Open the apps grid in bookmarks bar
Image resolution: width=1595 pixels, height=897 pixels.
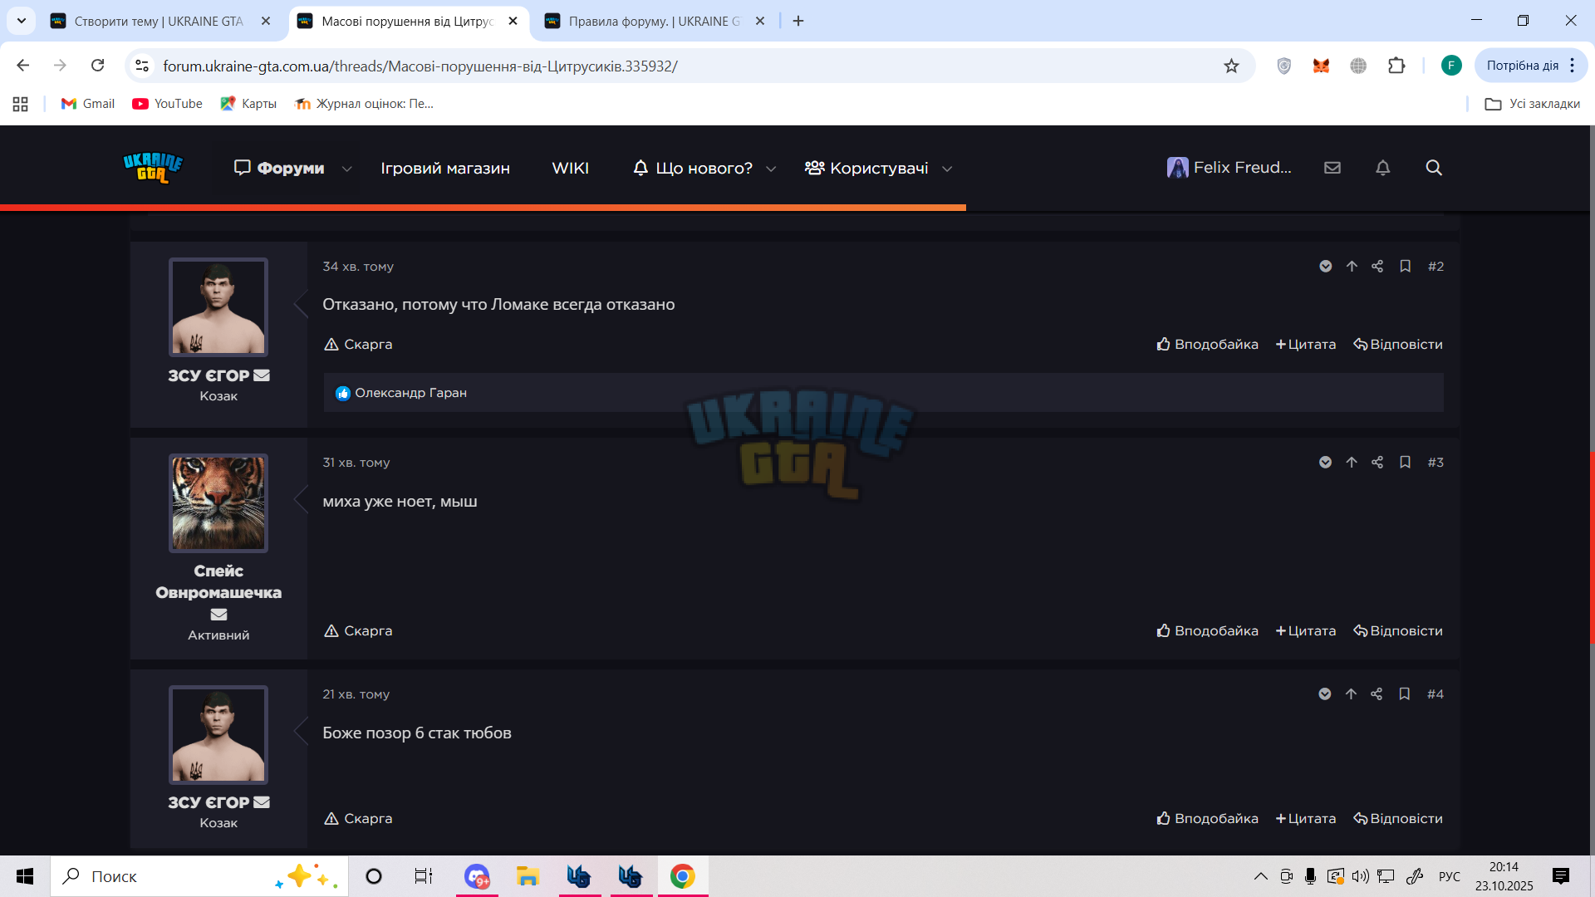(x=21, y=104)
